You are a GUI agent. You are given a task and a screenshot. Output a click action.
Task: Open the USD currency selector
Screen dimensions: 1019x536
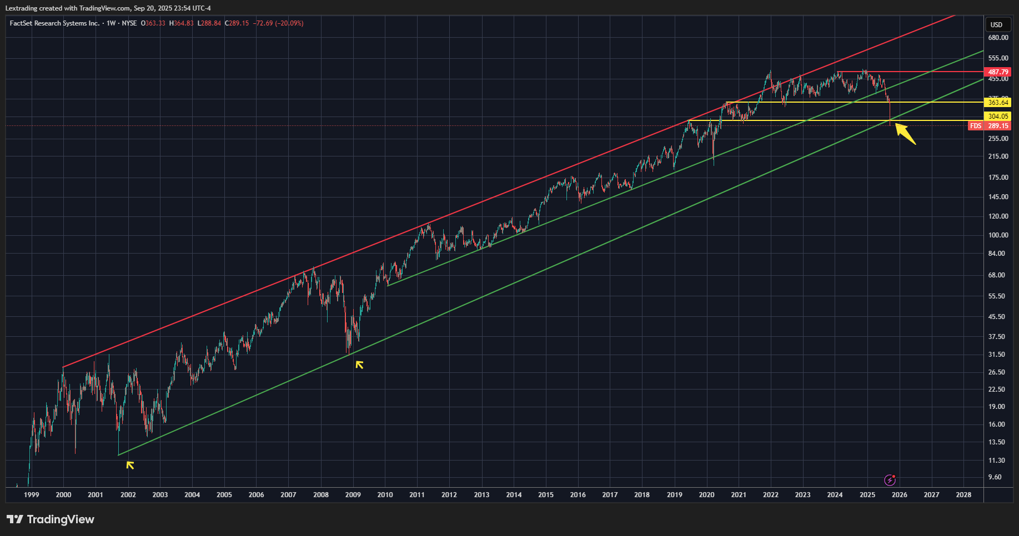point(997,24)
